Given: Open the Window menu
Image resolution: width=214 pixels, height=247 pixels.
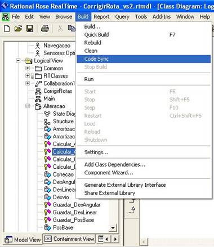Looking at the screenshot, I should pos(185,17).
